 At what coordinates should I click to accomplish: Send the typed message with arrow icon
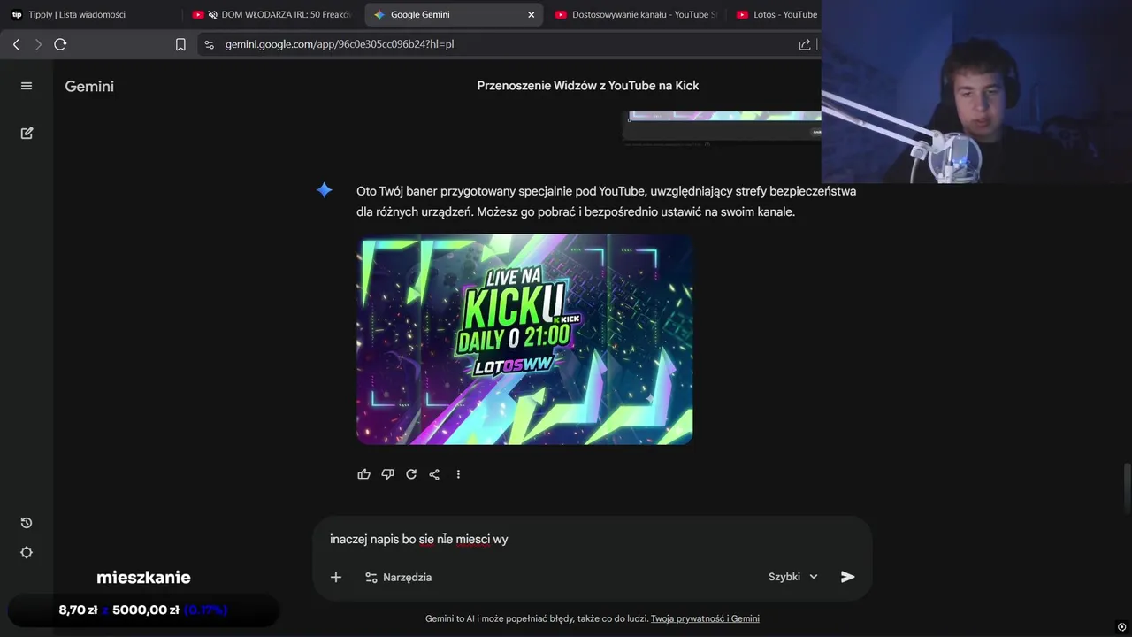847,577
